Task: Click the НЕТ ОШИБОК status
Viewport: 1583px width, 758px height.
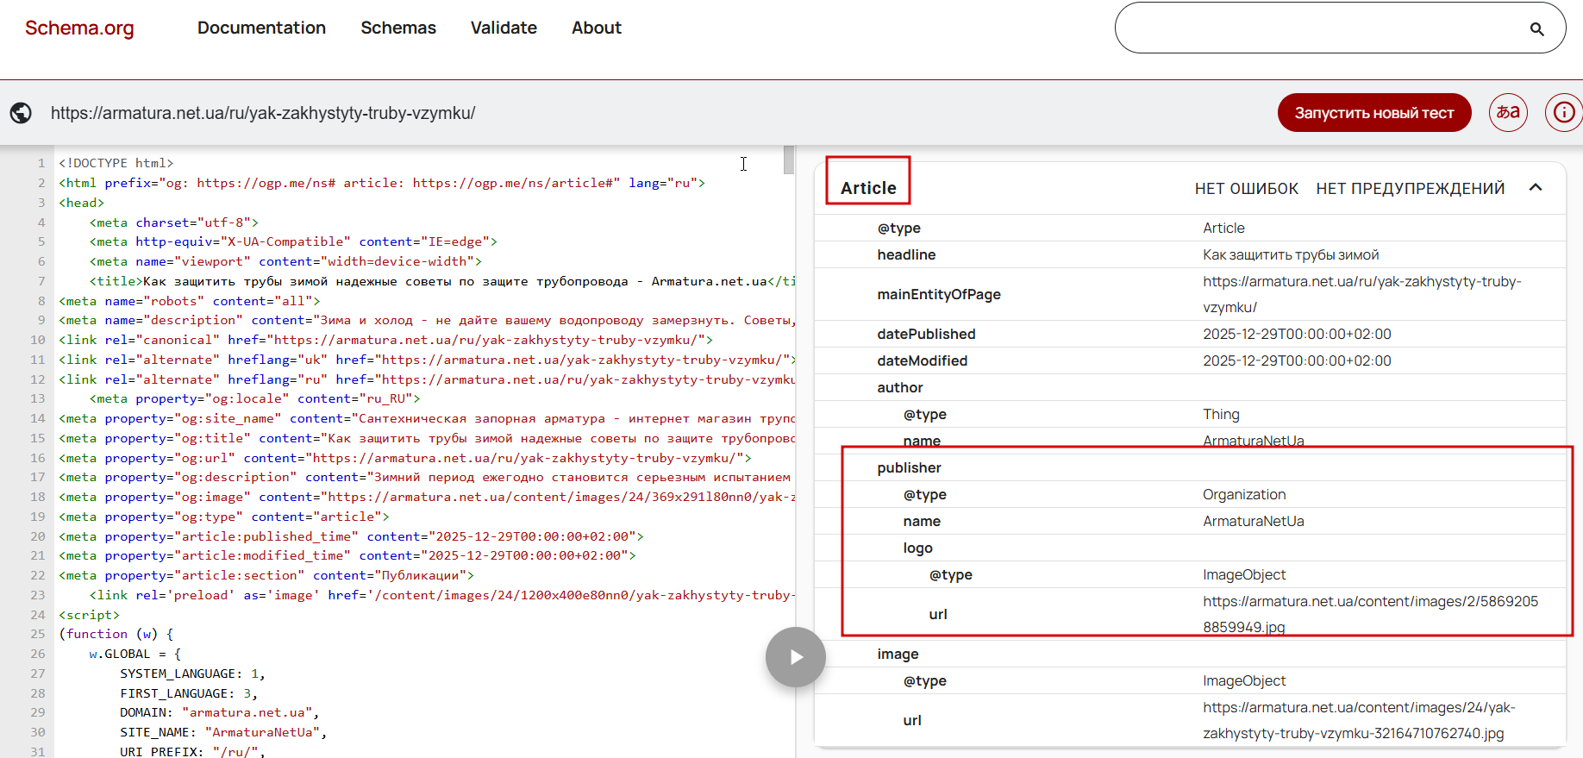Action: coord(1246,189)
